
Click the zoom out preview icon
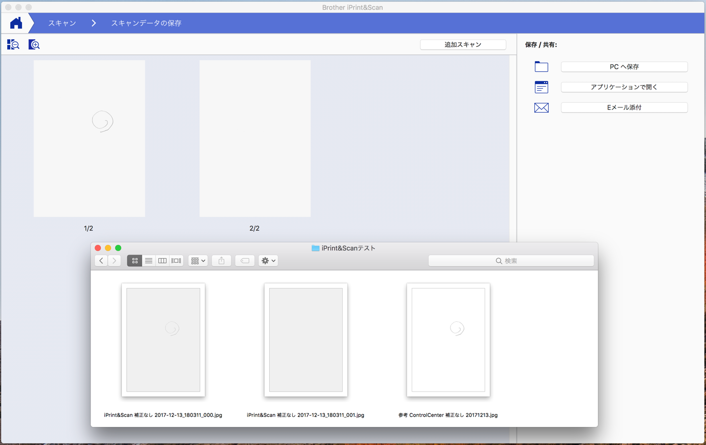pos(13,45)
